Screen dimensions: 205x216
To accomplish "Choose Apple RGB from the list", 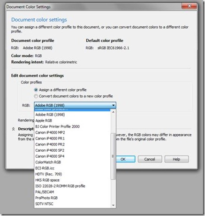I will tap(73, 121).
